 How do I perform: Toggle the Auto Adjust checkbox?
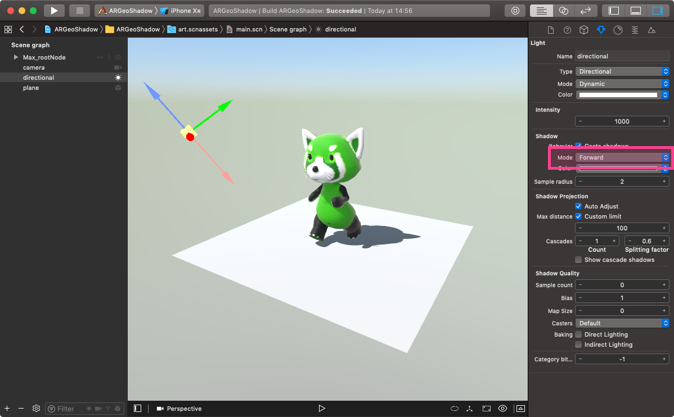(x=578, y=207)
